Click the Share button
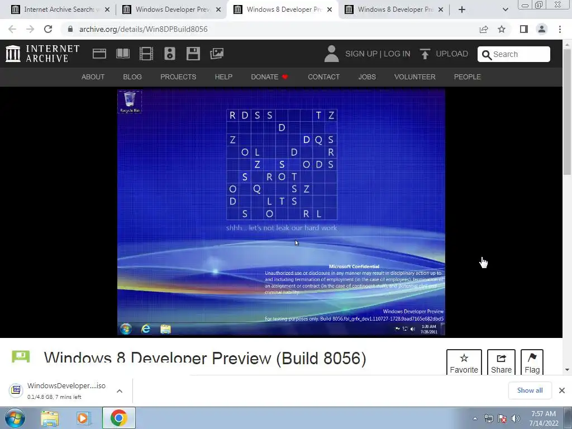The width and height of the screenshot is (572, 429). click(501, 363)
